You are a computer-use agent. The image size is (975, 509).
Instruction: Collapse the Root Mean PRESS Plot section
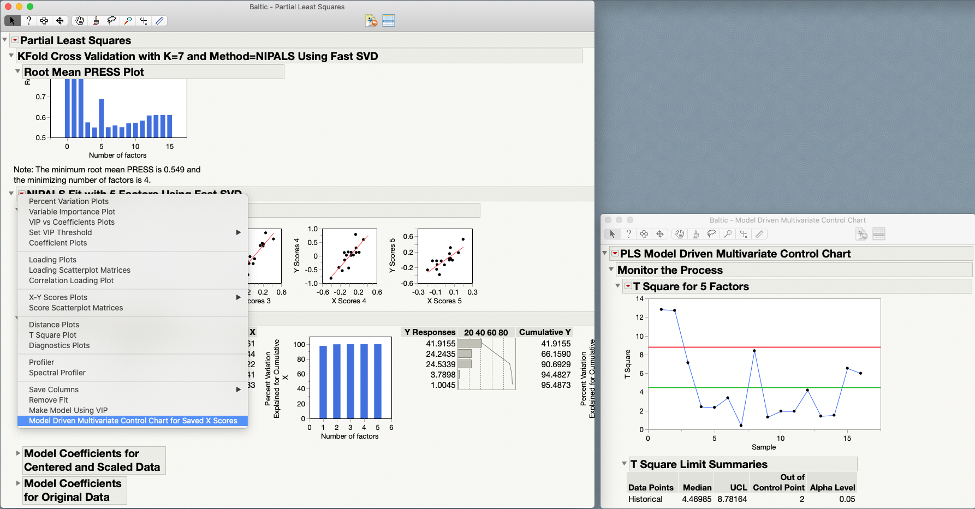click(17, 71)
